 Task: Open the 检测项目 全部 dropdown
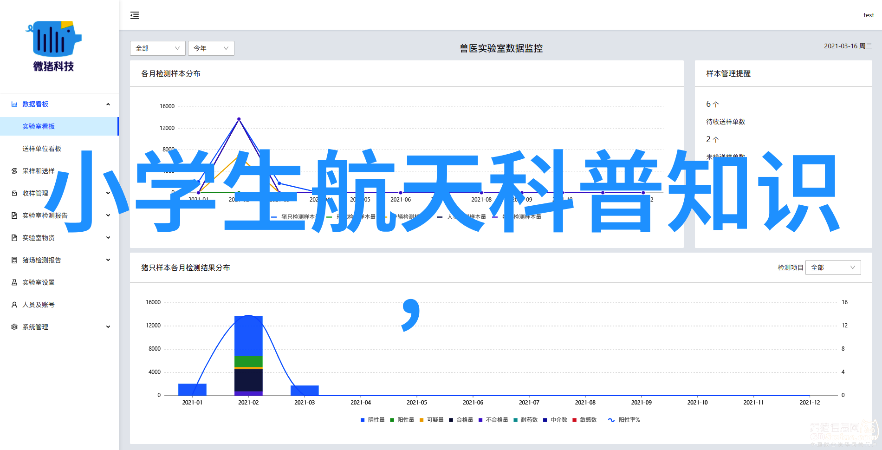pos(833,267)
